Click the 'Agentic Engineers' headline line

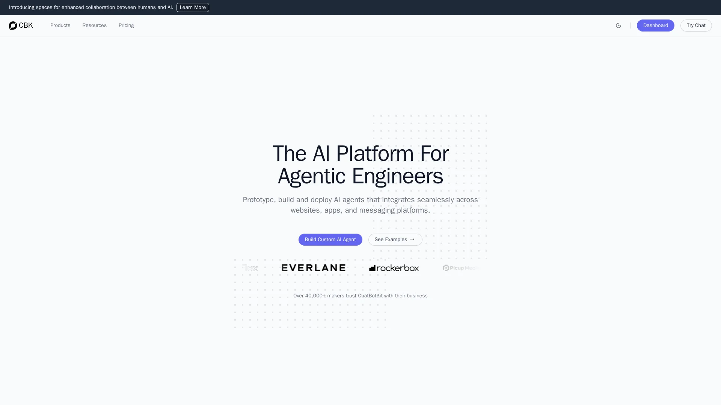[x=360, y=176]
